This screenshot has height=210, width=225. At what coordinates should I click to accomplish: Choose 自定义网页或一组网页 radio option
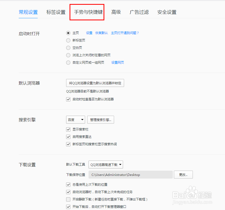coord(68,63)
